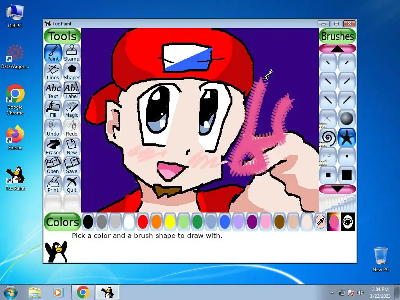Screen dimensions: 400x300
Task: Click the Brushes header label
Action: 337,36
